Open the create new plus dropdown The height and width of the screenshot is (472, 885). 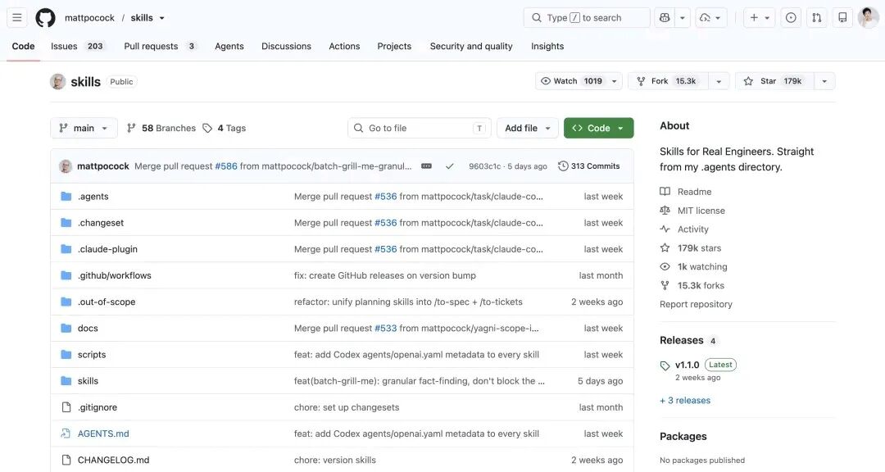[x=759, y=17]
